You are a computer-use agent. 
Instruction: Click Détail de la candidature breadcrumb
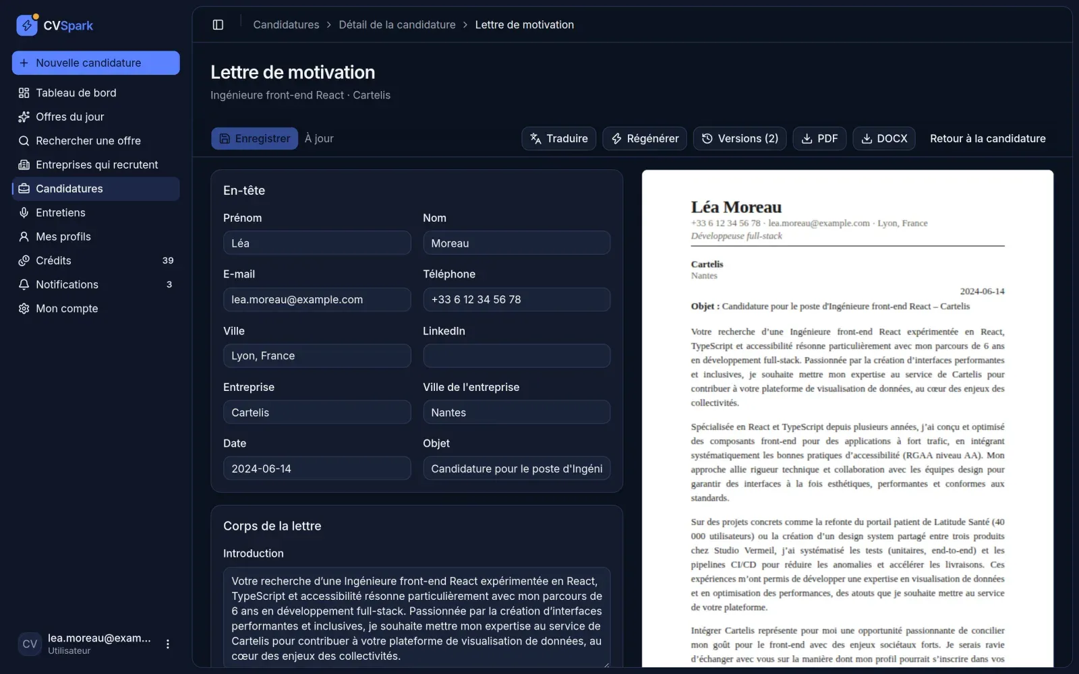pyautogui.click(x=397, y=24)
